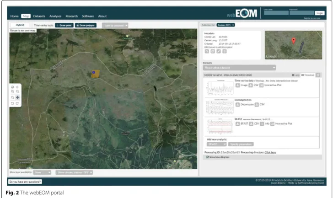Click the Processing directory Click here link
Screen dimensions: 333x198
270,152
